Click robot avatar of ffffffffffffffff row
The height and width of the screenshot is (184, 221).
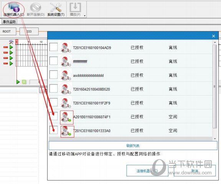tap(65, 61)
